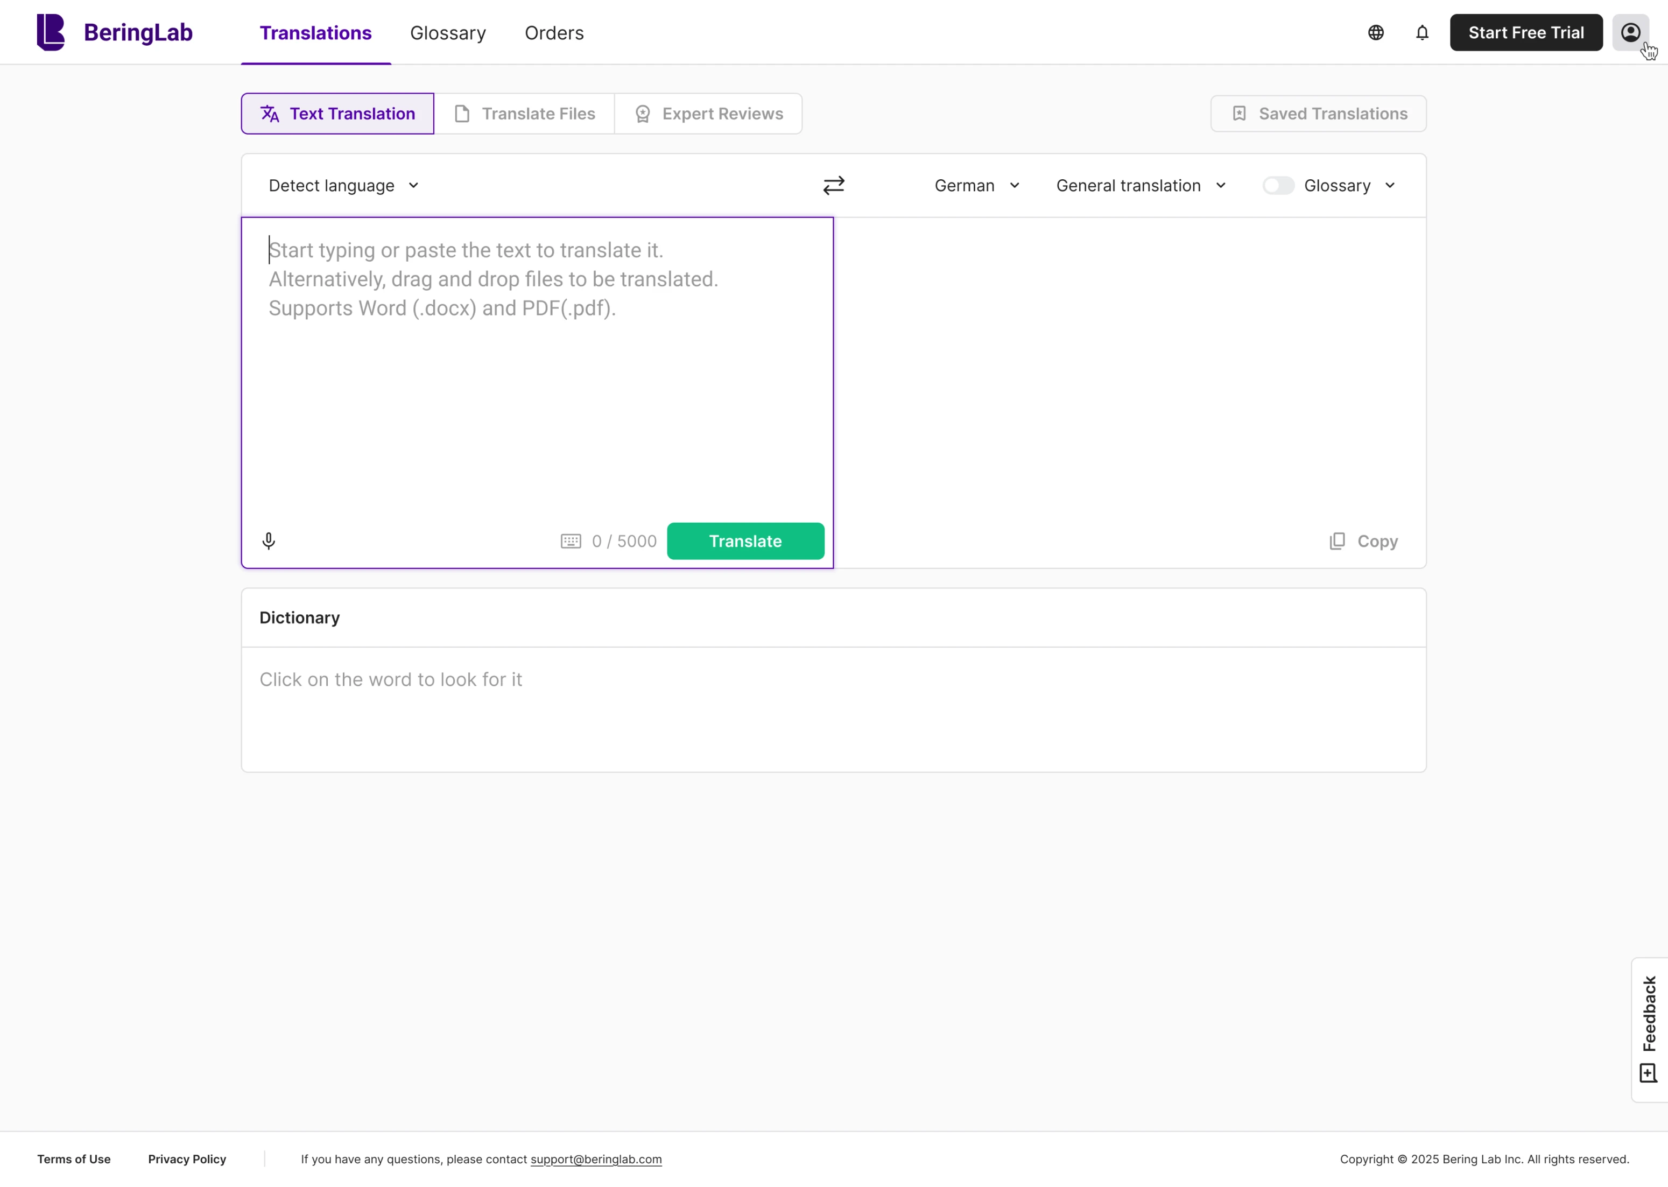Image resolution: width=1668 pixels, height=1187 pixels.
Task: Click the microphone icon for voice input
Action: point(268,541)
